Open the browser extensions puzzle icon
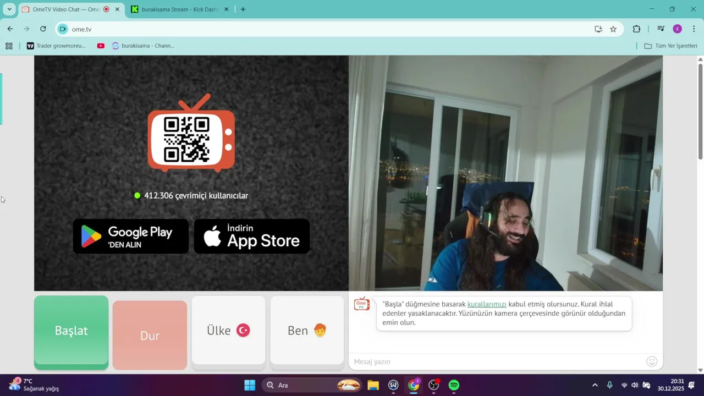The height and width of the screenshot is (396, 704). [637, 29]
